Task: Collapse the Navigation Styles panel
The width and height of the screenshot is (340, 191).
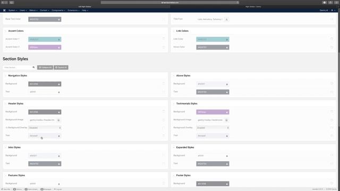Action: click(x=6, y=75)
